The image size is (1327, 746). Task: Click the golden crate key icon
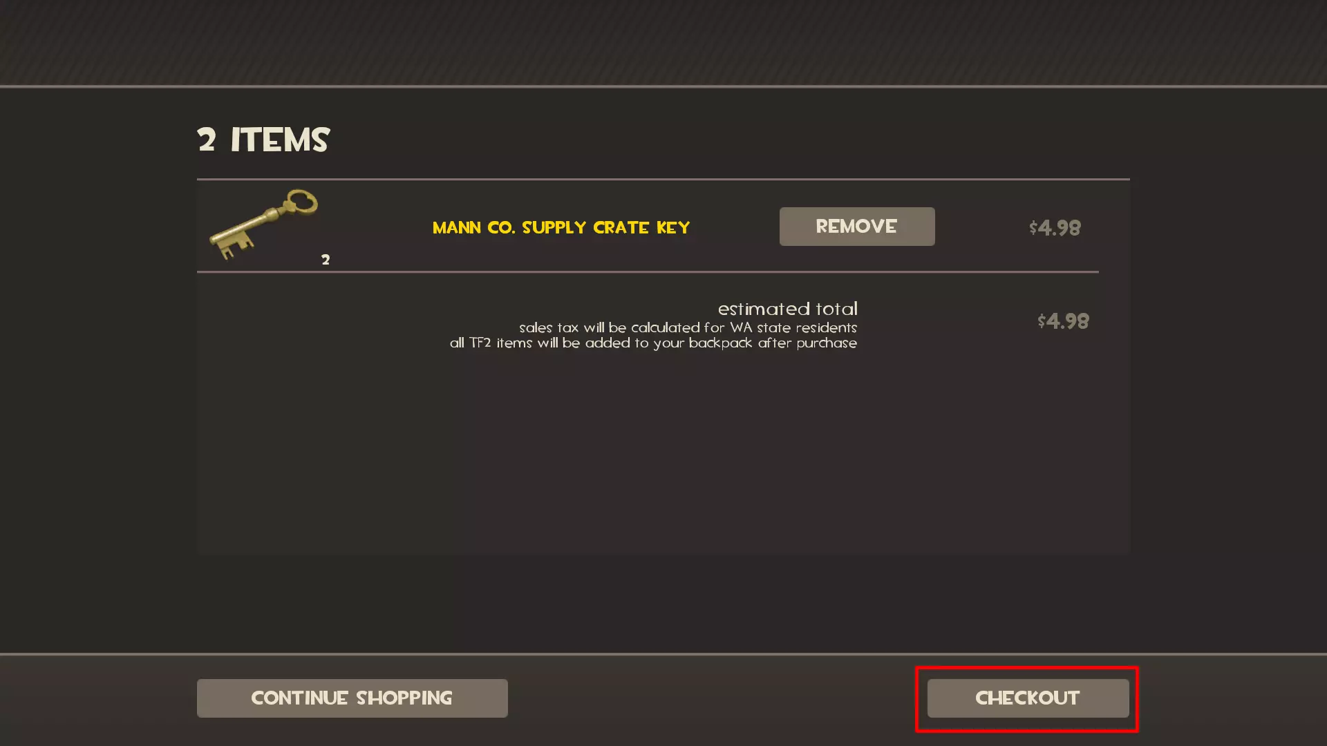click(263, 224)
